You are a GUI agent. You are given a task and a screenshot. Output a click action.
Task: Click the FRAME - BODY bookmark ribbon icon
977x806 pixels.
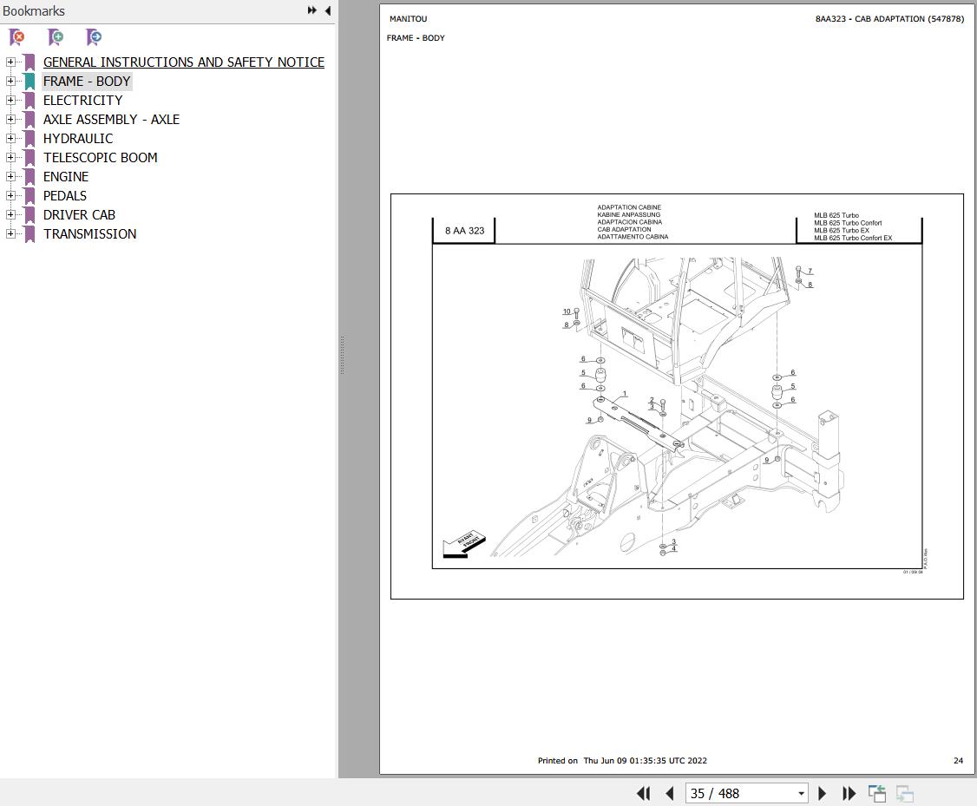(x=30, y=82)
